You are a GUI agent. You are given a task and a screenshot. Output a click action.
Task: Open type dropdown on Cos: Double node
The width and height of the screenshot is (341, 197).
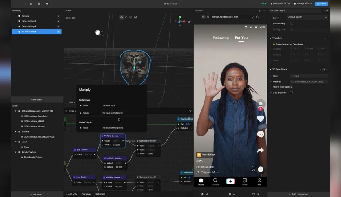pos(88,177)
